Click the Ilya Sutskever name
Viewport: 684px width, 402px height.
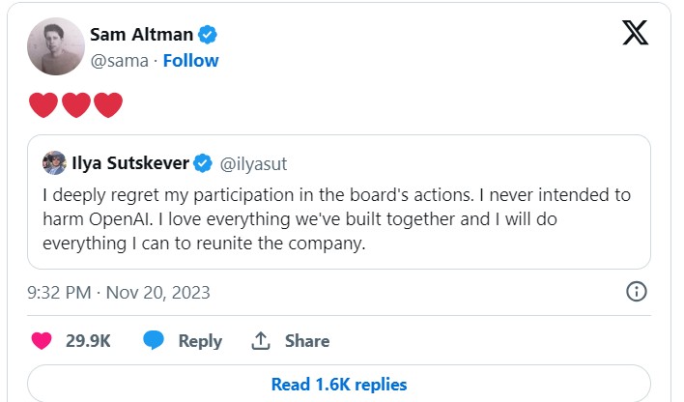click(x=130, y=163)
